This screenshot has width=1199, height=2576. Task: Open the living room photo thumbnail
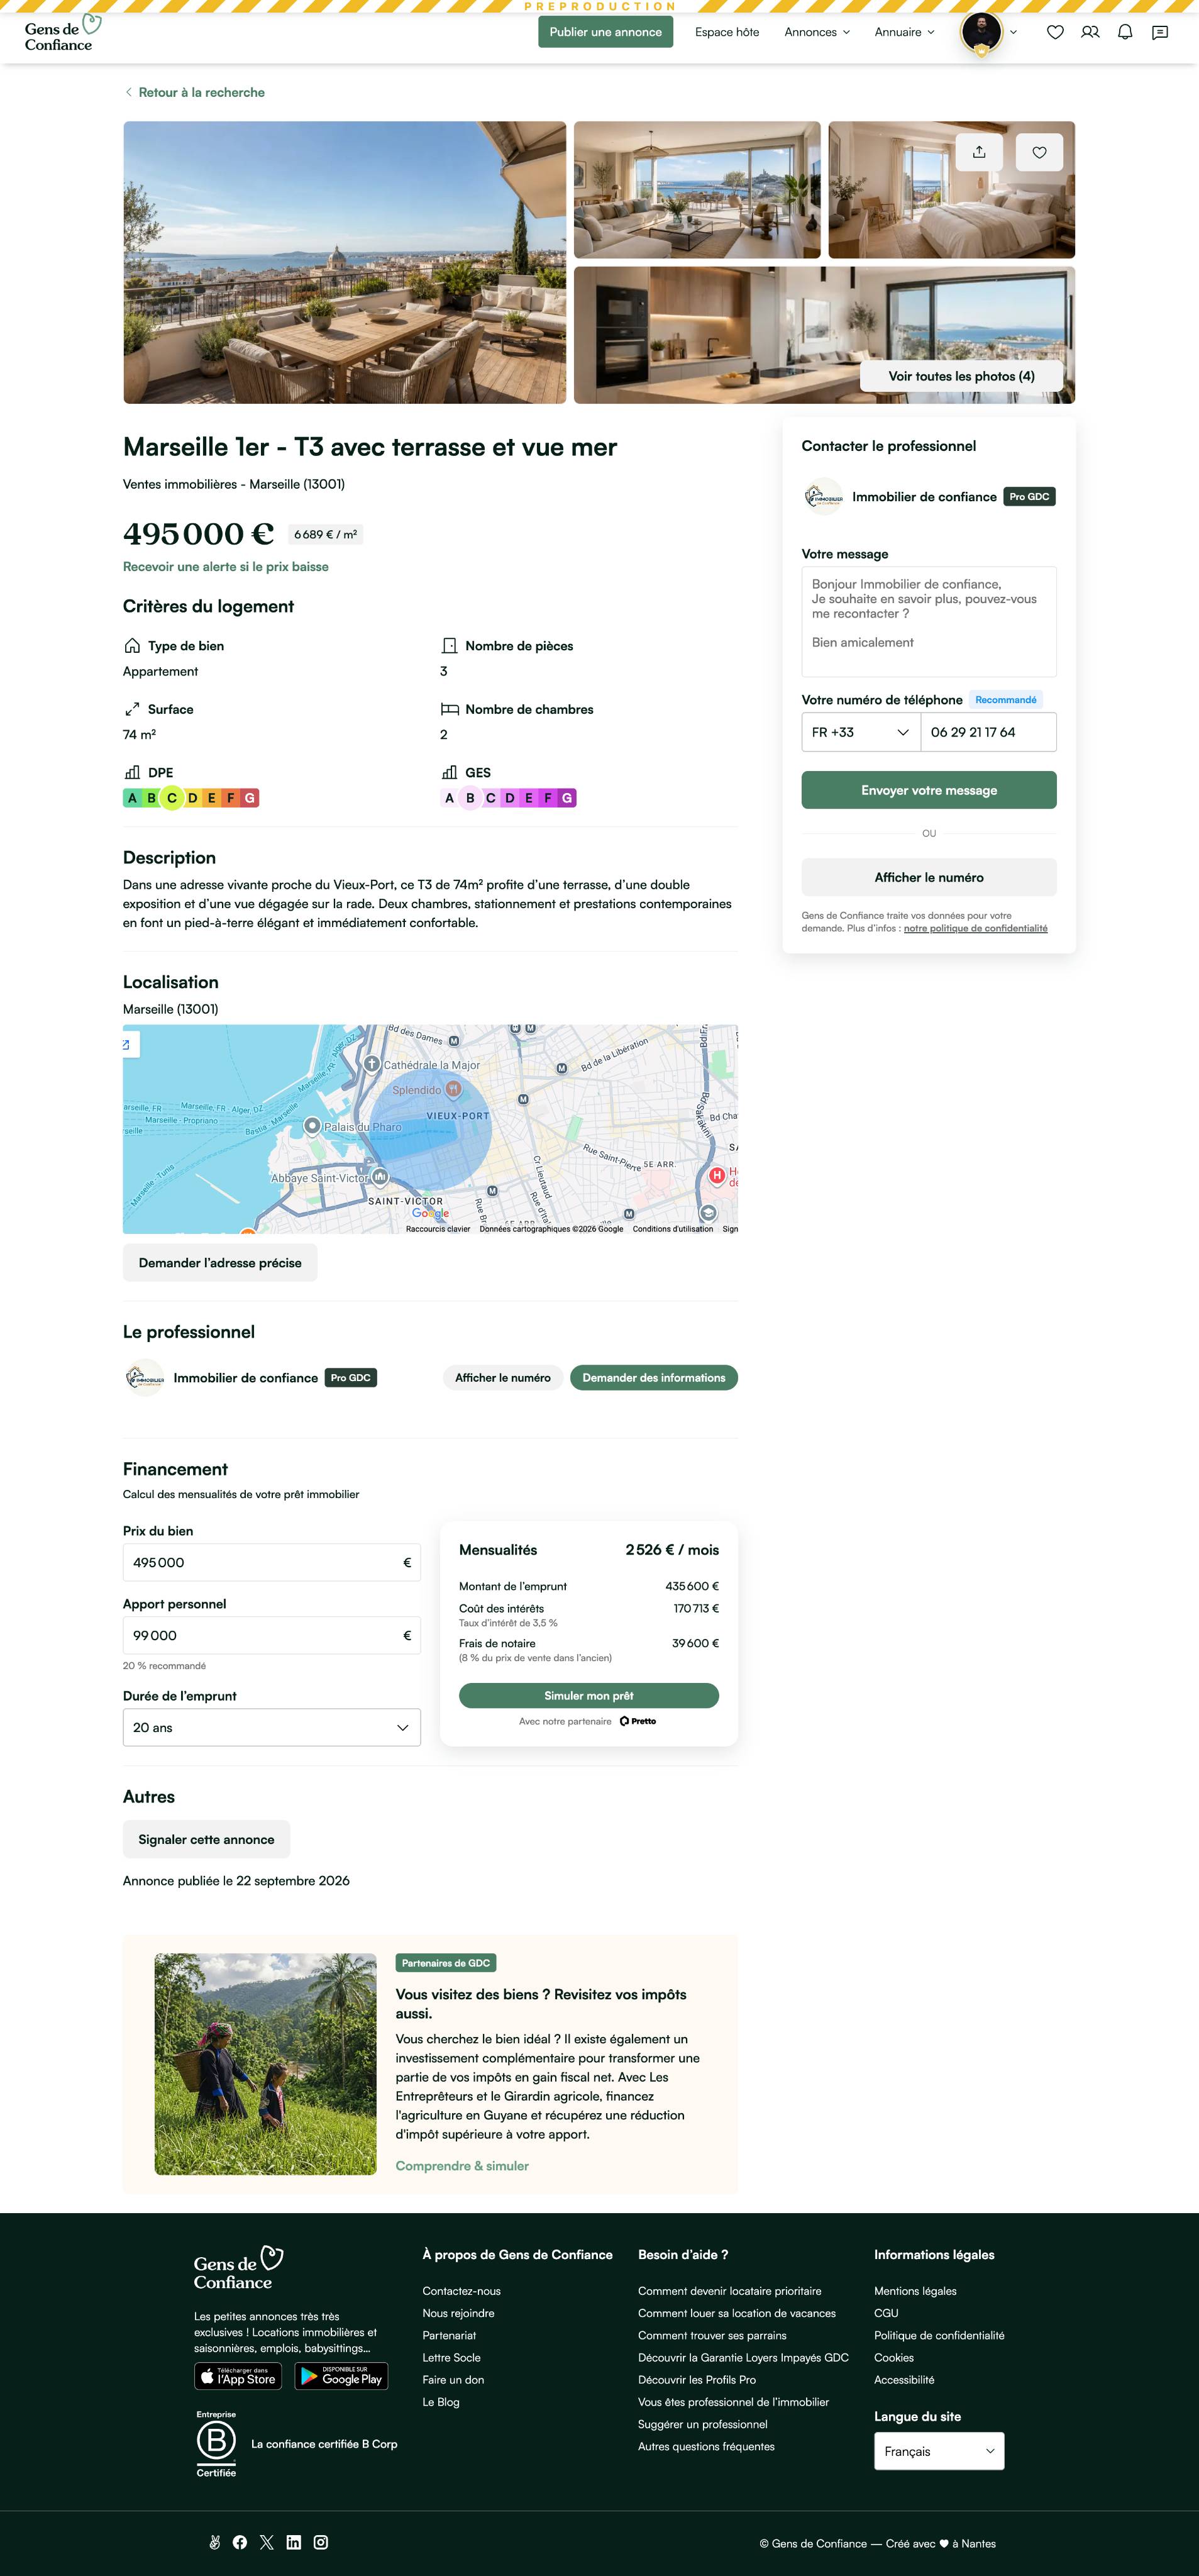(x=697, y=190)
